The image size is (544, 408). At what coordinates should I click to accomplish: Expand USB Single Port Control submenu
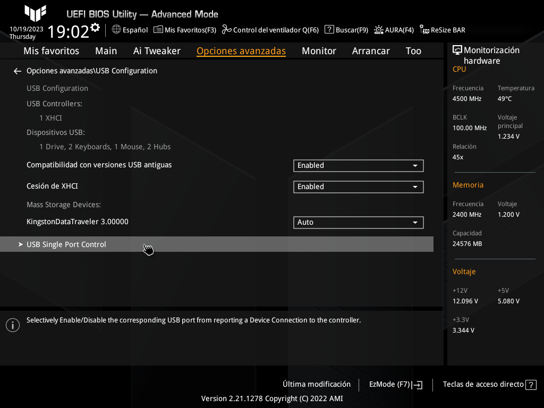tap(66, 244)
